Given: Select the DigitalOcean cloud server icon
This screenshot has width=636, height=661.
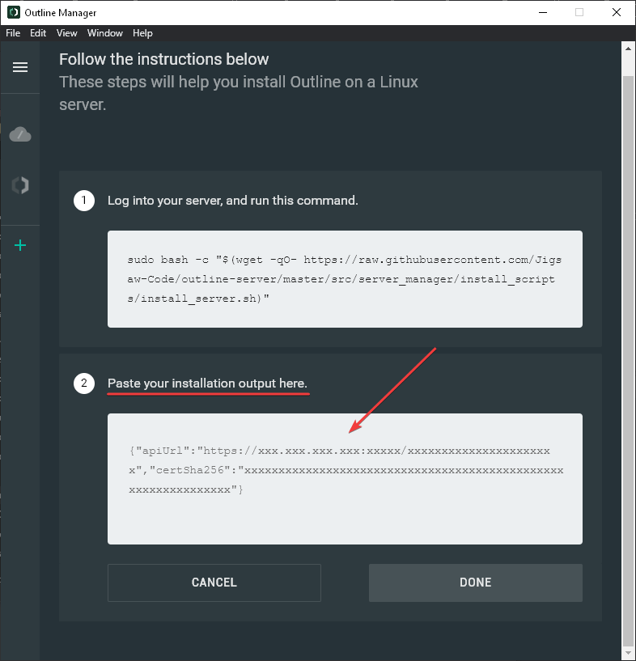Looking at the screenshot, I should point(20,134).
